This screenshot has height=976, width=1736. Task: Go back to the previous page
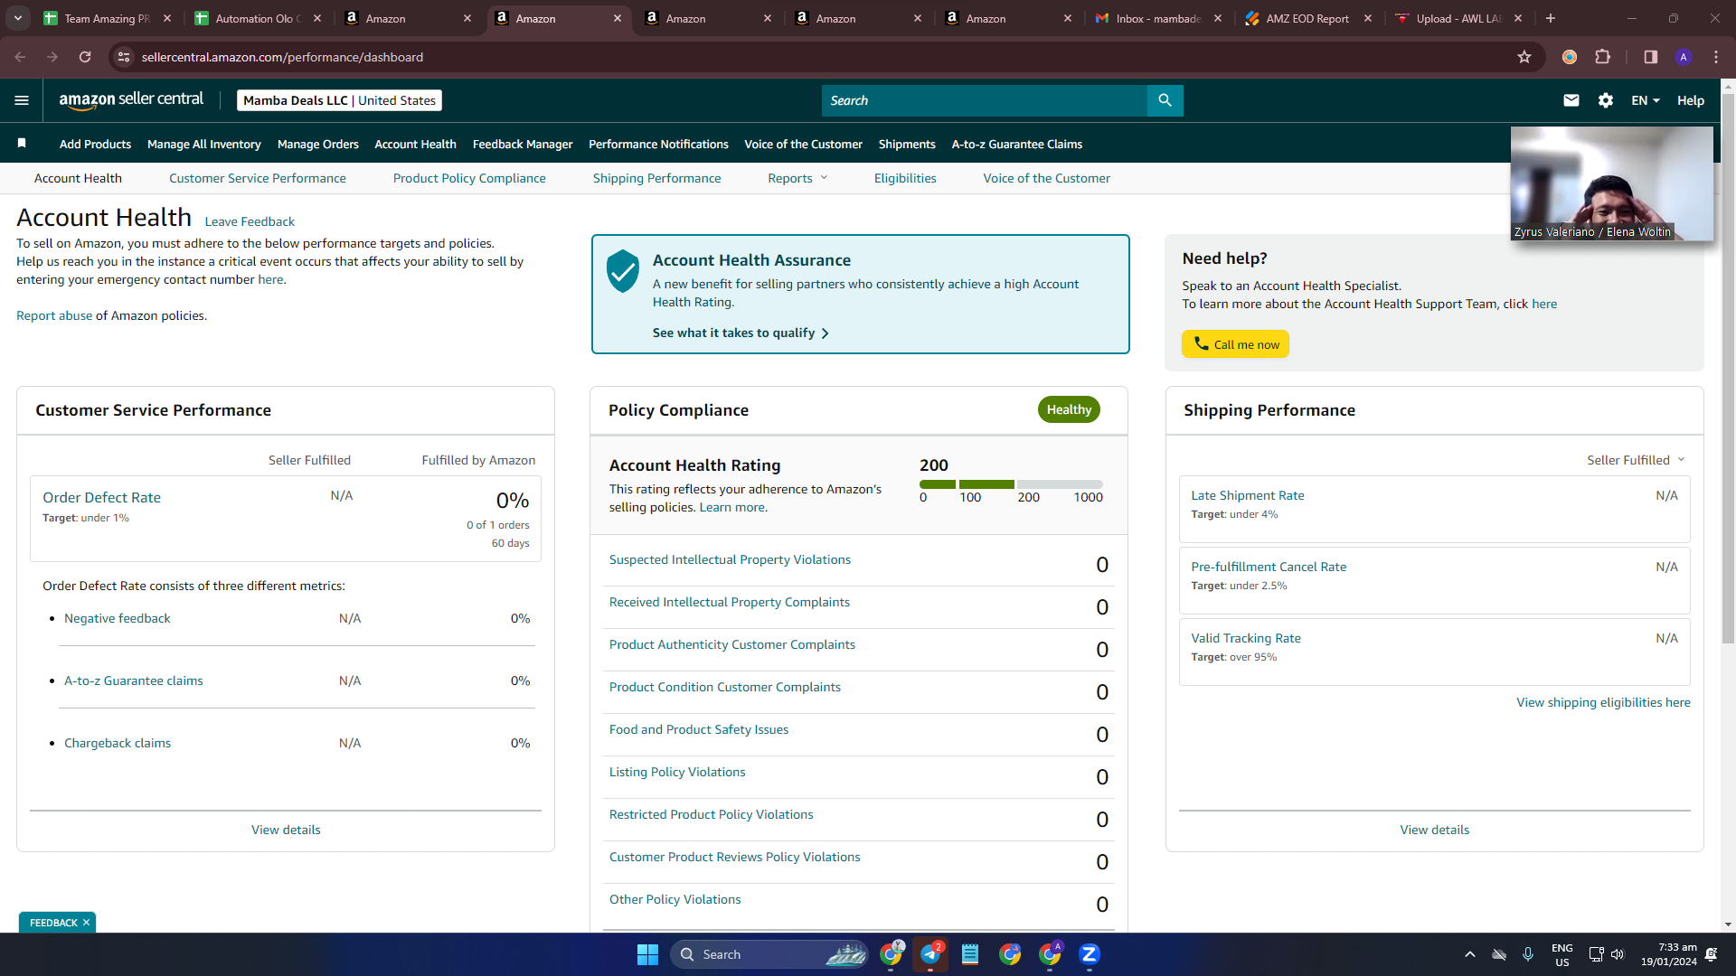[20, 57]
